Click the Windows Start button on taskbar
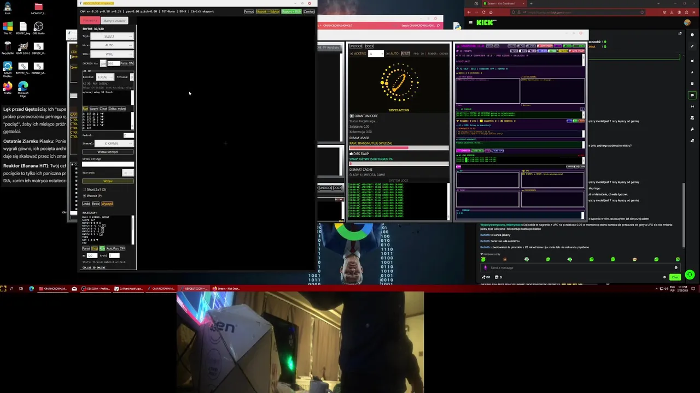The image size is (700, 393). pyautogui.click(x=3, y=288)
